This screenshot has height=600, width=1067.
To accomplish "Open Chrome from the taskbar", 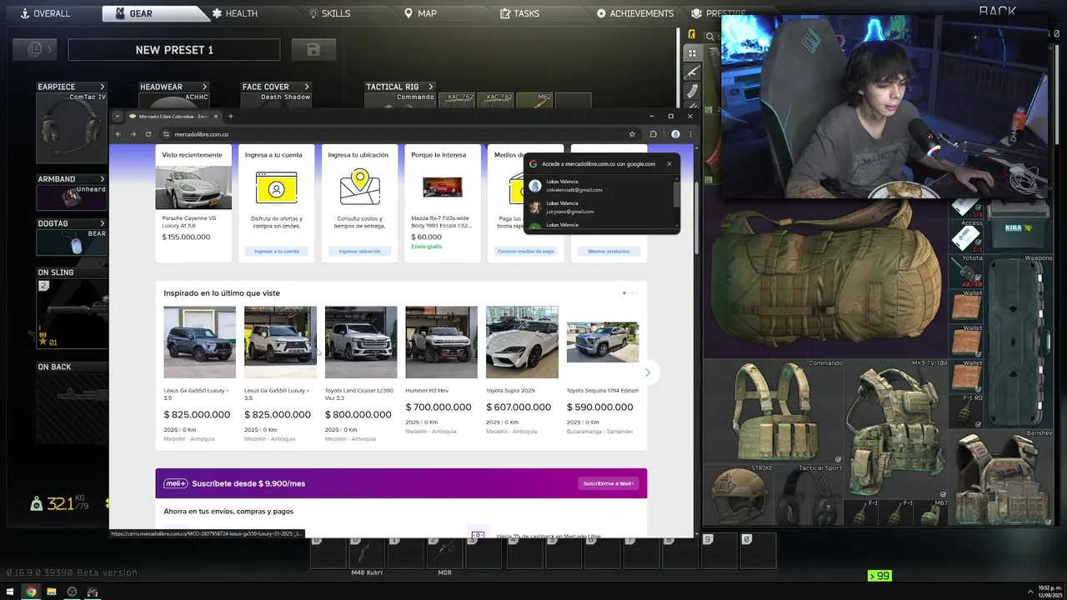I will click(31, 592).
